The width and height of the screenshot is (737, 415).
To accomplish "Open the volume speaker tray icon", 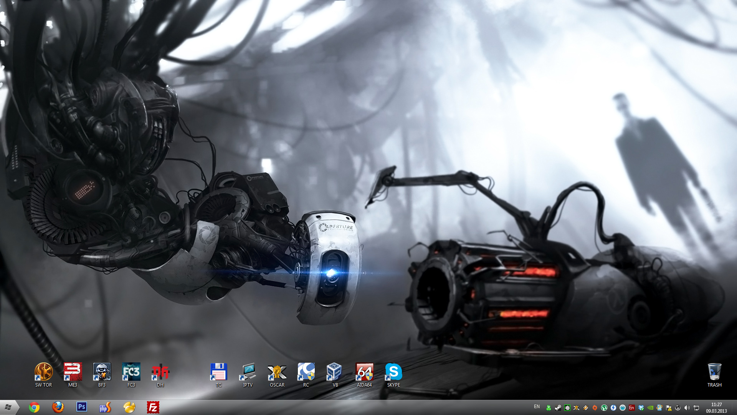I will pos(687,408).
